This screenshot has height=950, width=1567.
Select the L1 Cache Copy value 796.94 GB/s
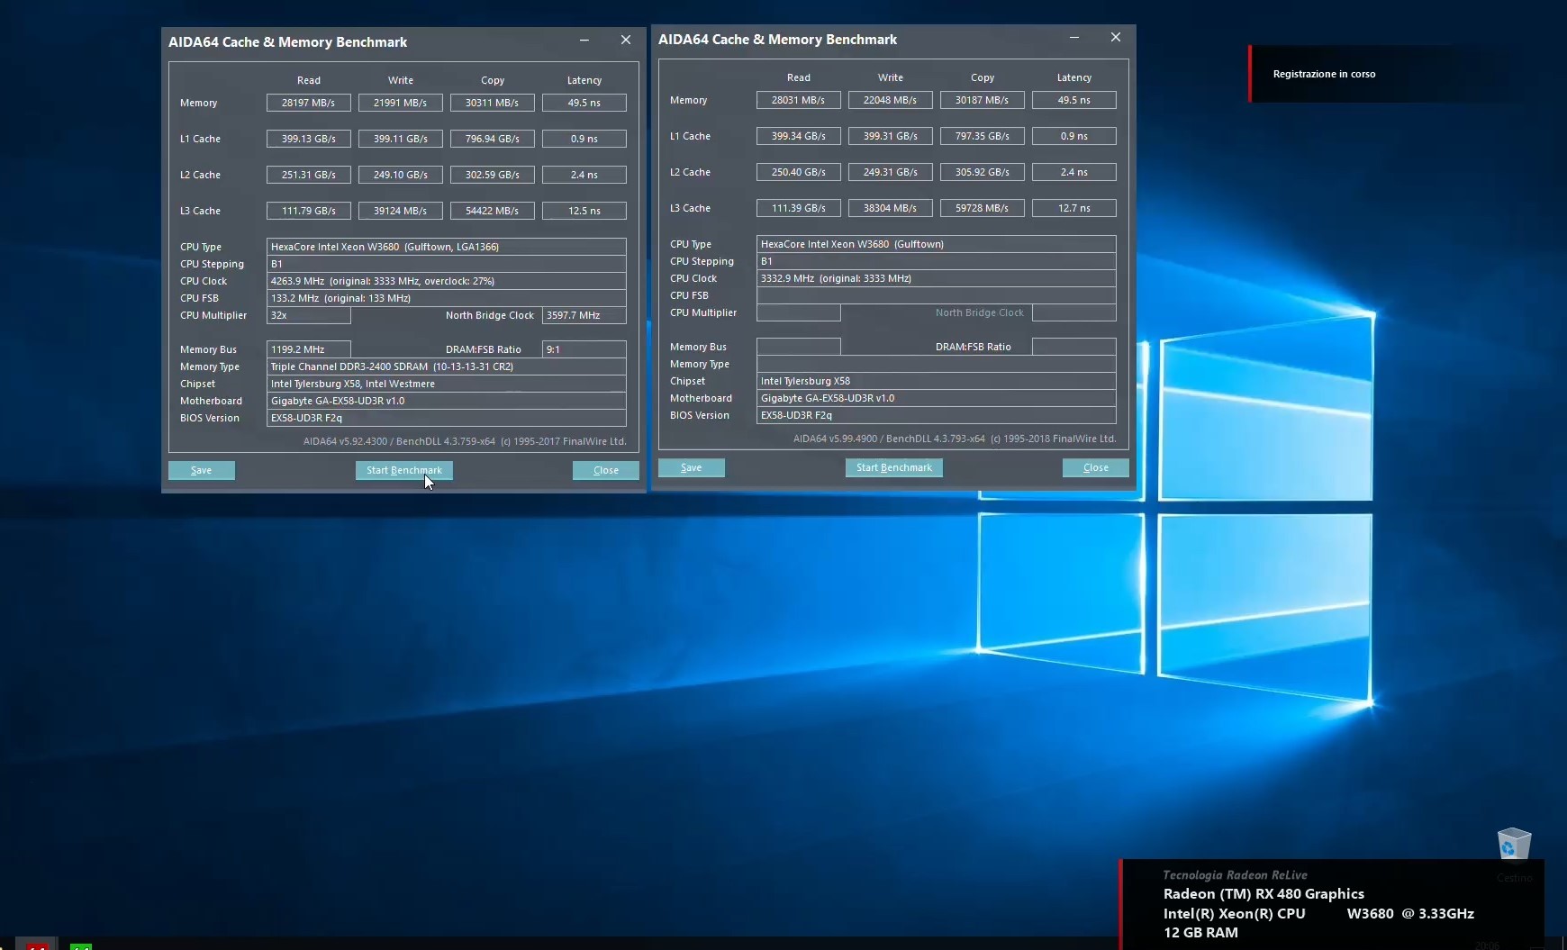coord(493,139)
